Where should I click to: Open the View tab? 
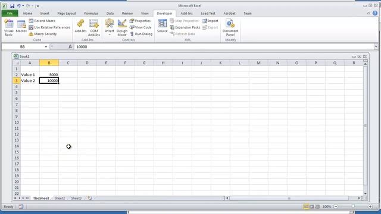tap(145, 13)
